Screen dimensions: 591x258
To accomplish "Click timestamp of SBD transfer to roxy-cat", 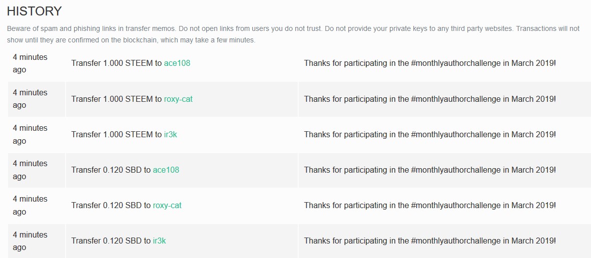I will (x=30, y=205).
